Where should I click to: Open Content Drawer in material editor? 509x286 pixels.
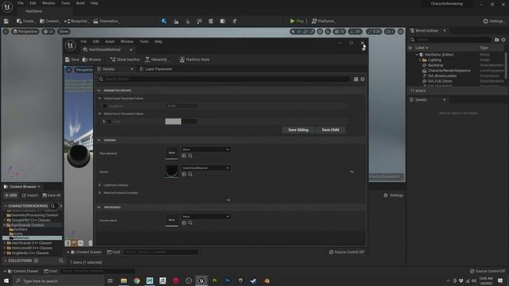coord(86,252)
